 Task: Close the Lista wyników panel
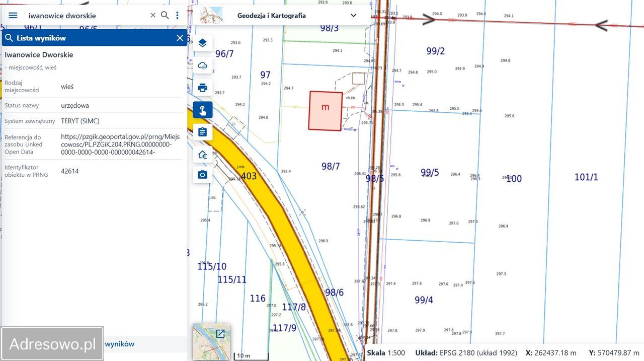tap(180, 38)
